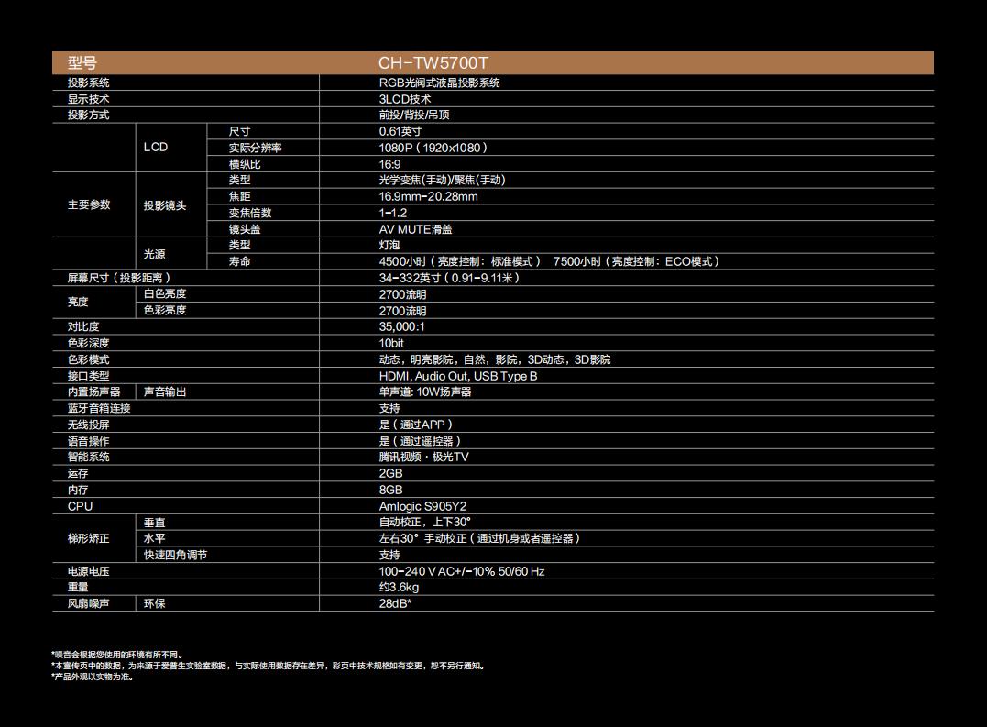Click the 16.9mm-20.28mm focal length value

coord(428,196)
